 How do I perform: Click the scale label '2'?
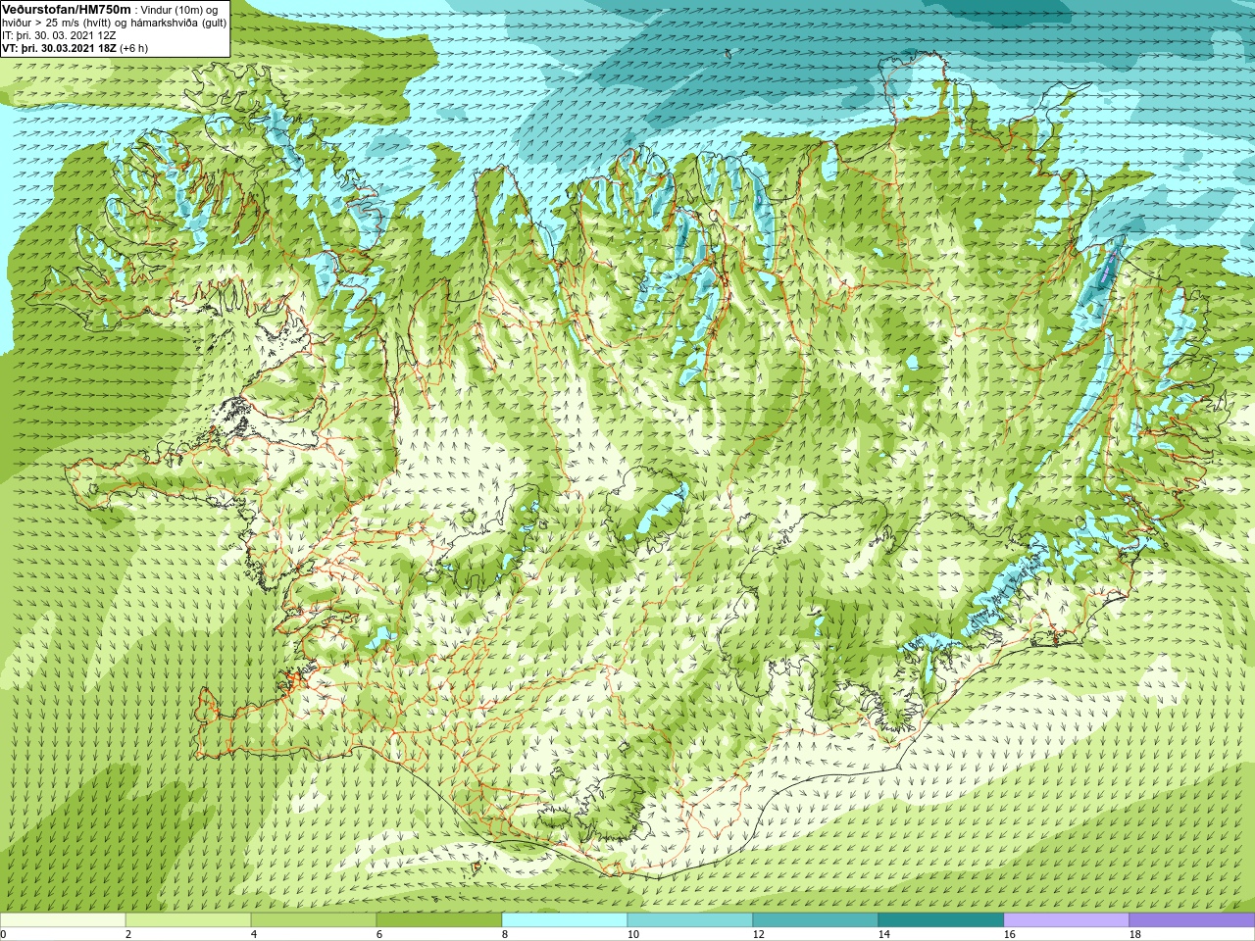click(x=128, y=934)
